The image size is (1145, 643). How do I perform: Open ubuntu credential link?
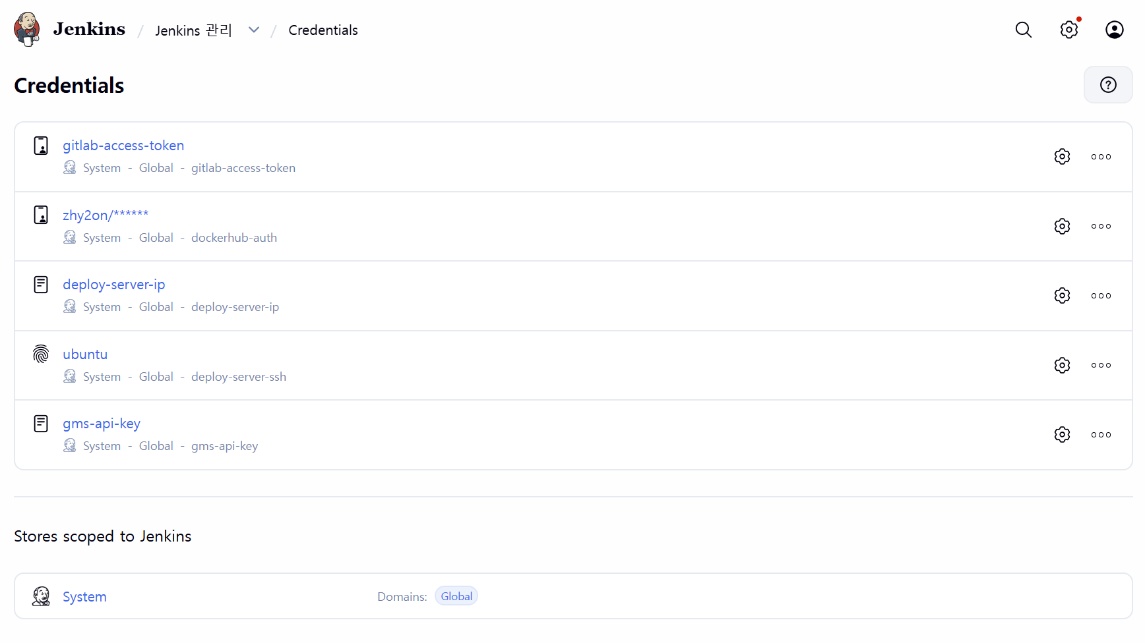85,354
